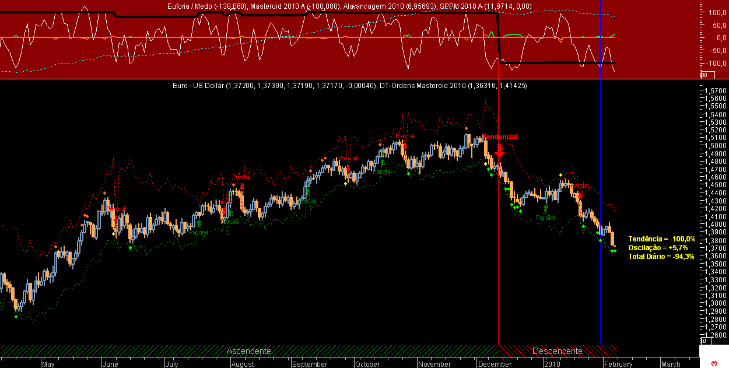Click the 'July' label on time axis
Screen dimensions: 729x368
point(171,364)
